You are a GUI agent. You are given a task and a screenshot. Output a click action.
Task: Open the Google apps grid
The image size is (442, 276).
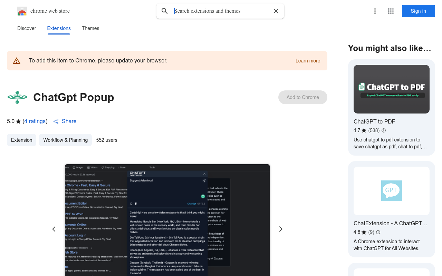[391, 11]
